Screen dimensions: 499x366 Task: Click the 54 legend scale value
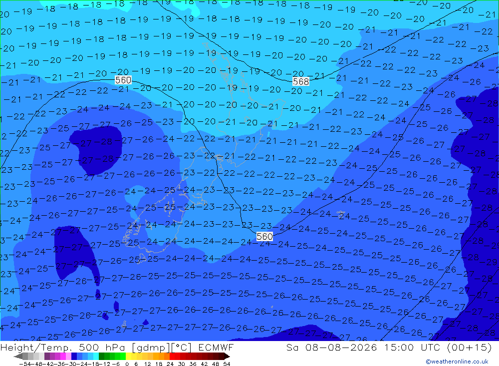(227, 364)
